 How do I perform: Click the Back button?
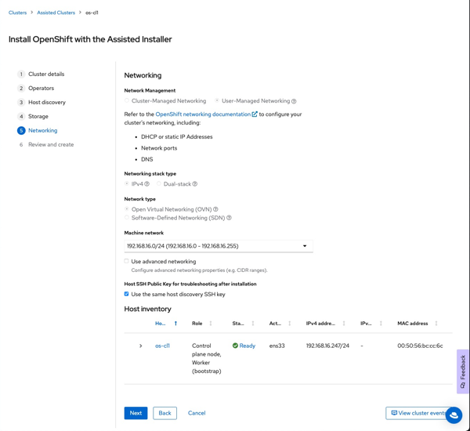[x=164, y=413]
